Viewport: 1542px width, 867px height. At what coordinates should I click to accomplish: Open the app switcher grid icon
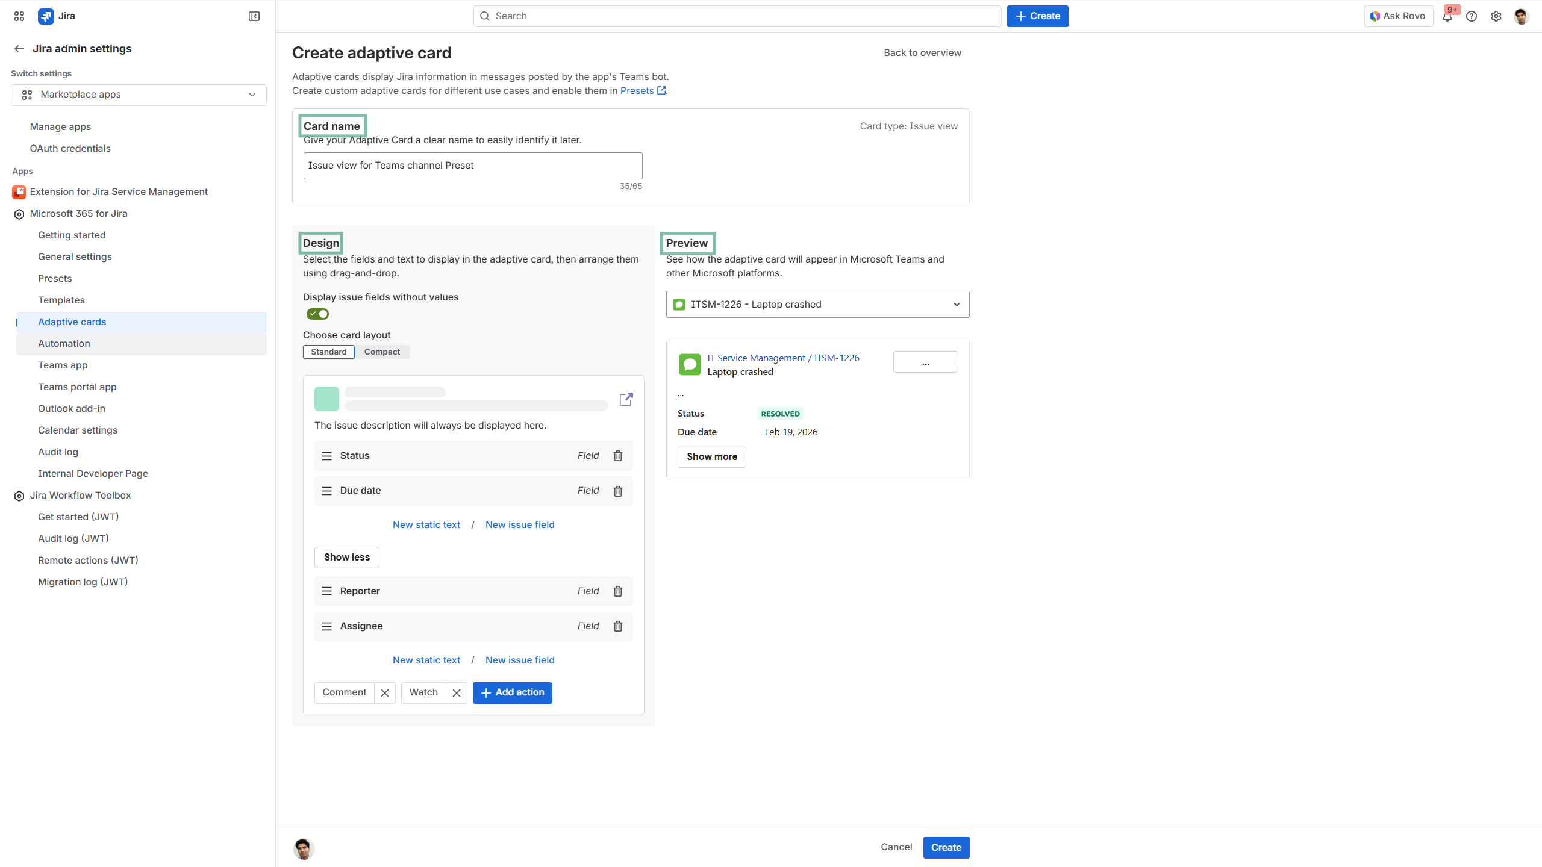[x=19, y=16]
